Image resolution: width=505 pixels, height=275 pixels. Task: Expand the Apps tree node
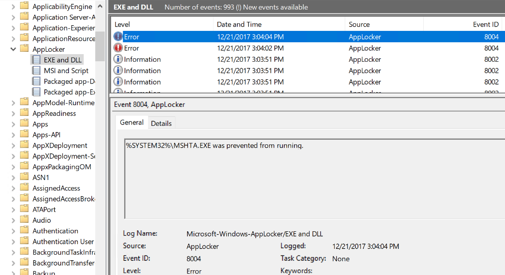click(x=13, y=124)
